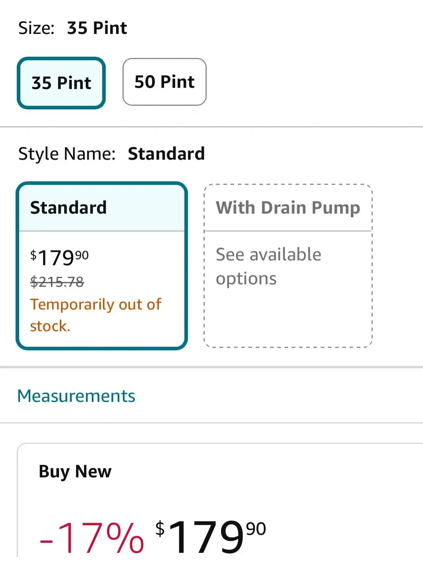This screenshot has height=564, width=423.
Task: Open the Measurements link
Action: [76, 396]
